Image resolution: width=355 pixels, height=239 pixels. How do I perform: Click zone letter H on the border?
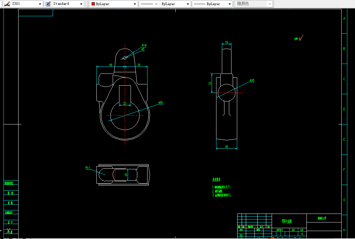point(344,230)
